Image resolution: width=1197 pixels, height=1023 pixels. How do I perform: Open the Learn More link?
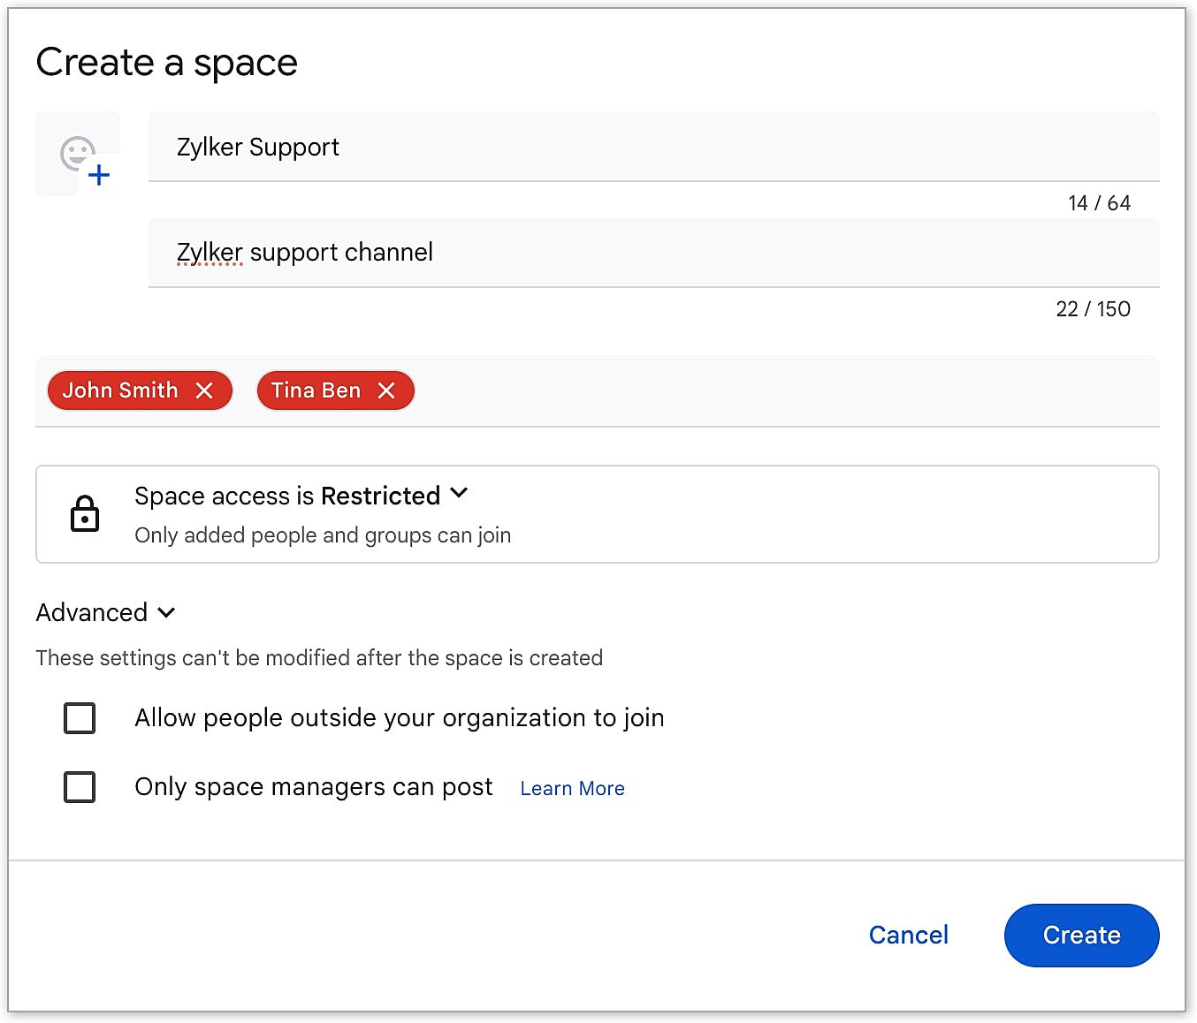(x=572, y=788)
